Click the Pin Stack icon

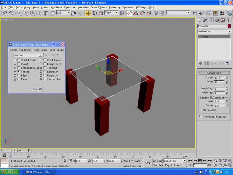tap(201, 63)
